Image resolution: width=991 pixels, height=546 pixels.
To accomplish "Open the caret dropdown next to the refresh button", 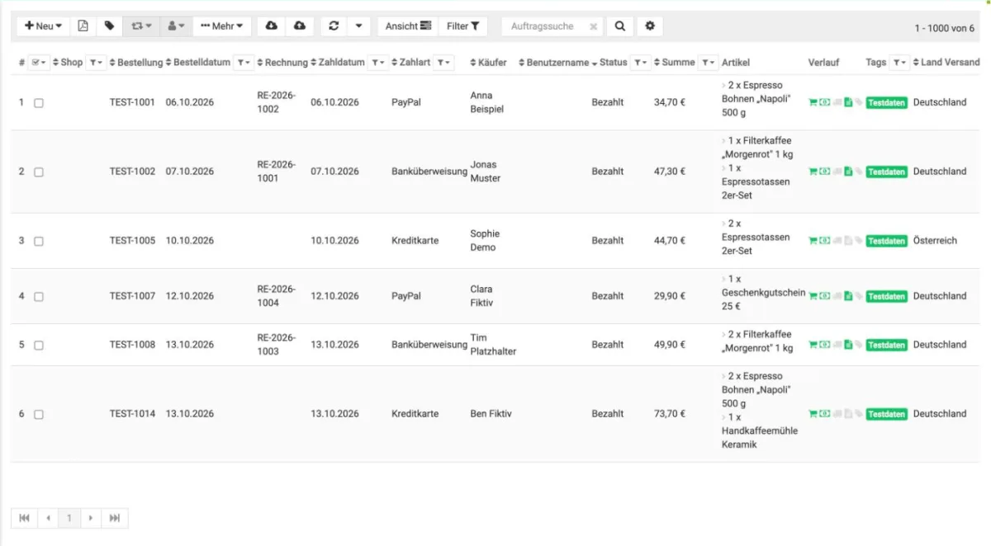I will coord(358,26).
